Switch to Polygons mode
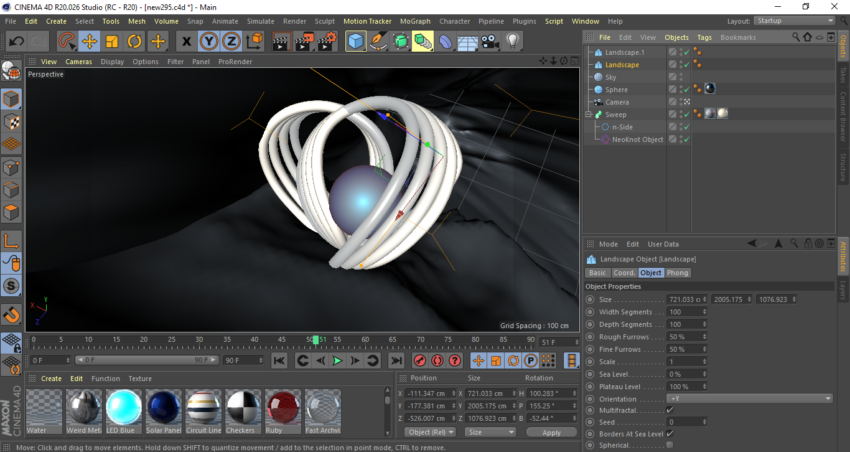The height and width of the screenshot is (452, 850). tap(11, 212)
